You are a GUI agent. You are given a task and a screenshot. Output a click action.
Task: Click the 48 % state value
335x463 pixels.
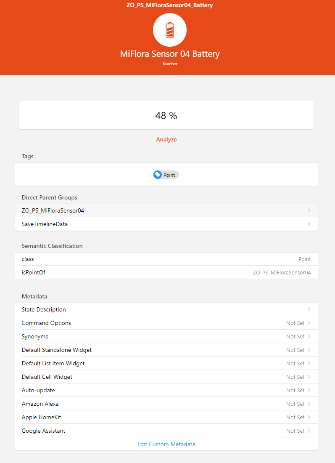tap(166, 115)
